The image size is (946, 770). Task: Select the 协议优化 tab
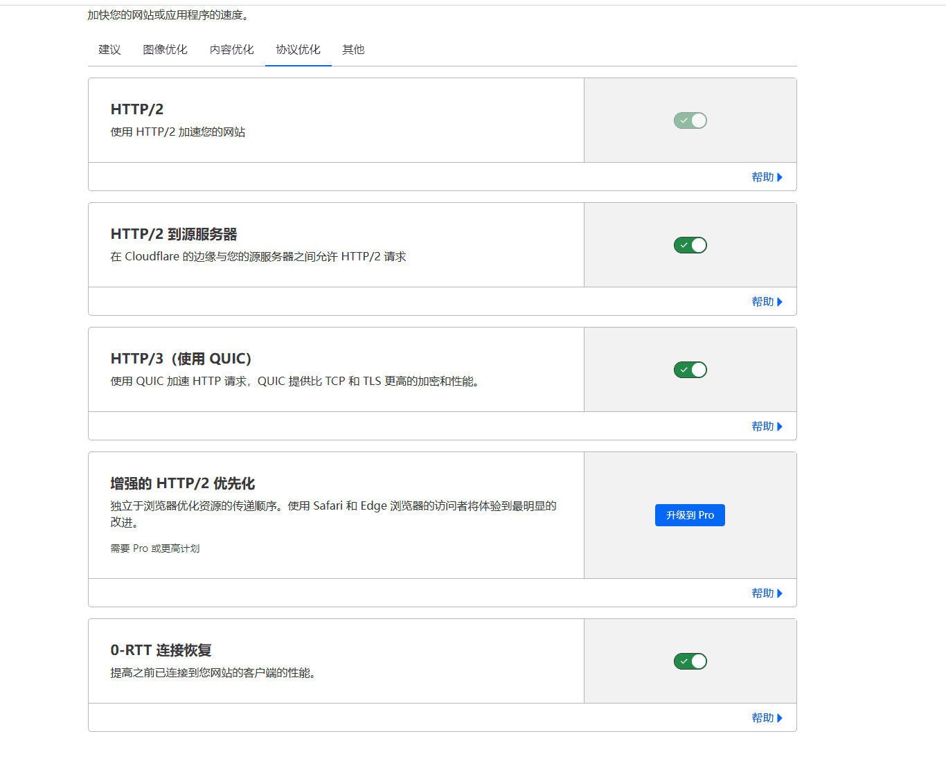pos(298,49)
